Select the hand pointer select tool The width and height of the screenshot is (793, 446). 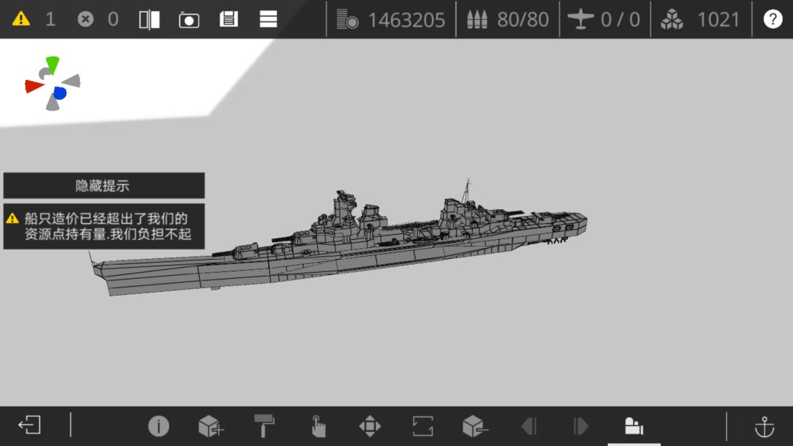click(318, 425)
